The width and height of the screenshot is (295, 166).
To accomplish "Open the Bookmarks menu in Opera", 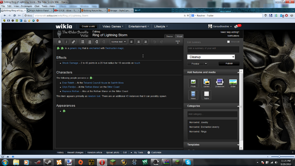I will (27, 6).
